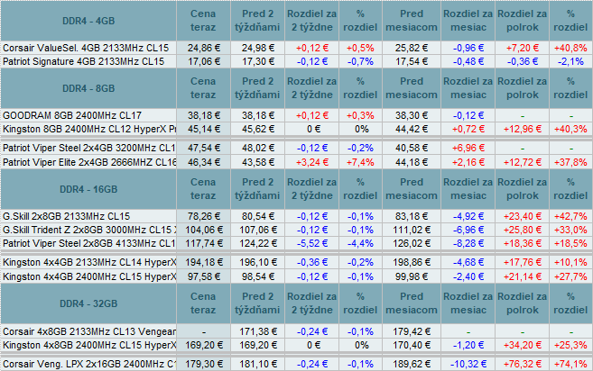The width and height of the screenshot is (593, 371).
Task: Select half-year difference +7,20 €
Action: 523,48
